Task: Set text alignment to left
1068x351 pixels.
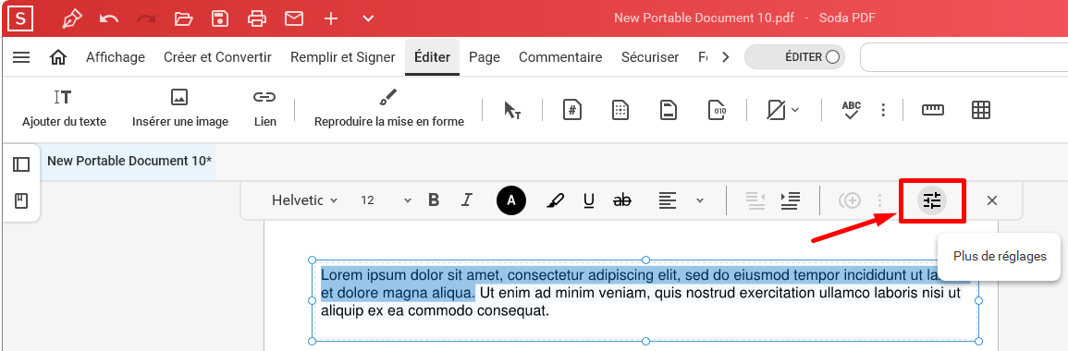Action: (x=668, y=200)
